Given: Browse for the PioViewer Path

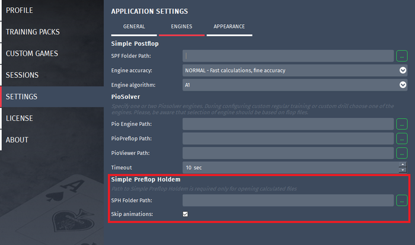Looking at the screenshot, I should (402, 153).
